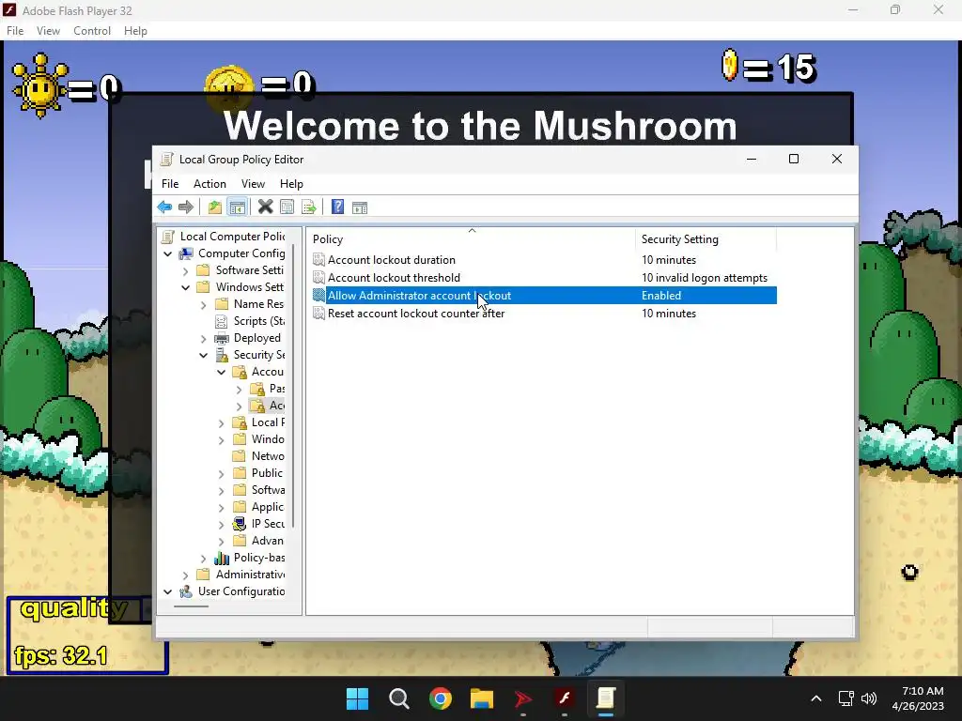Collapse the User Configuration node

coord(167,591)
